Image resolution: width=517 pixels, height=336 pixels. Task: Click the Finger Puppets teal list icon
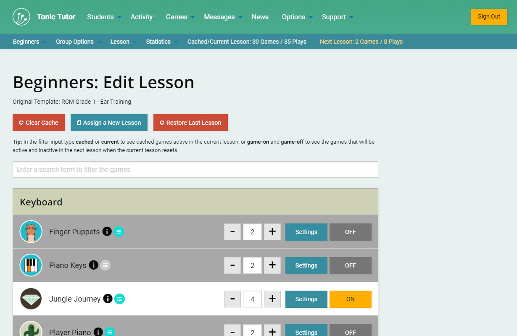click(119, 231)
